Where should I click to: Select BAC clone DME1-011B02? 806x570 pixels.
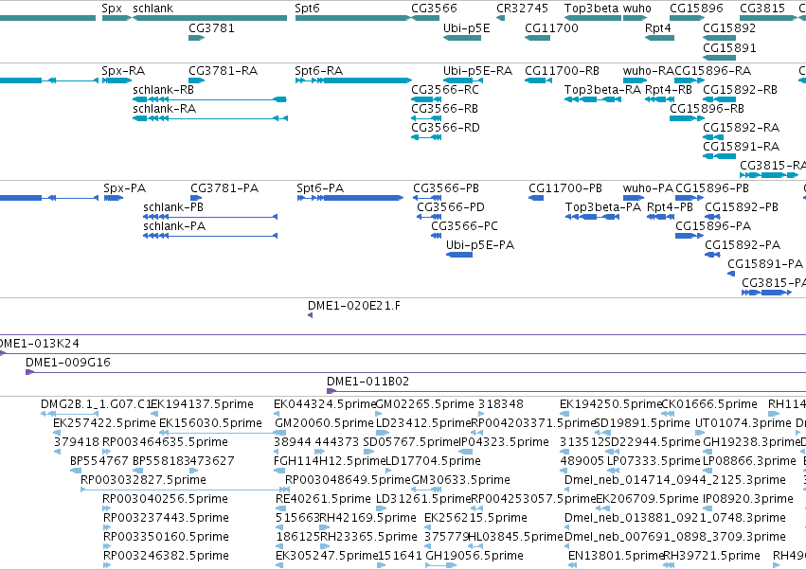367,382
